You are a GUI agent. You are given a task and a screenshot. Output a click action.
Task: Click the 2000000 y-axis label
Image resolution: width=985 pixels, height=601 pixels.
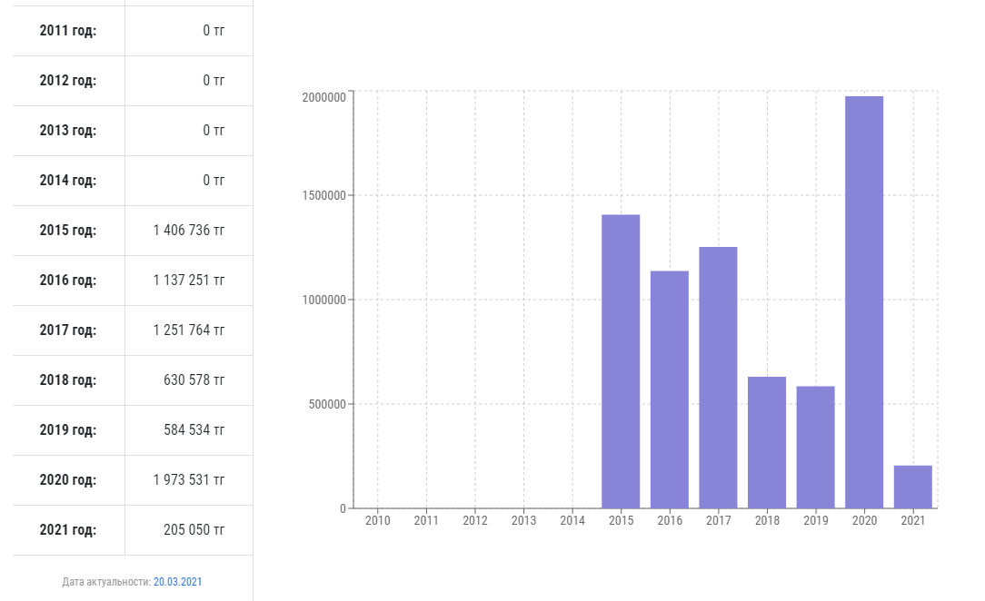pos(323,97)
